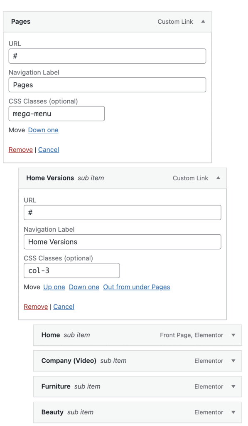Click the Navigation Label text in the Pages panel
248x426 pixels.
(34, 72)
